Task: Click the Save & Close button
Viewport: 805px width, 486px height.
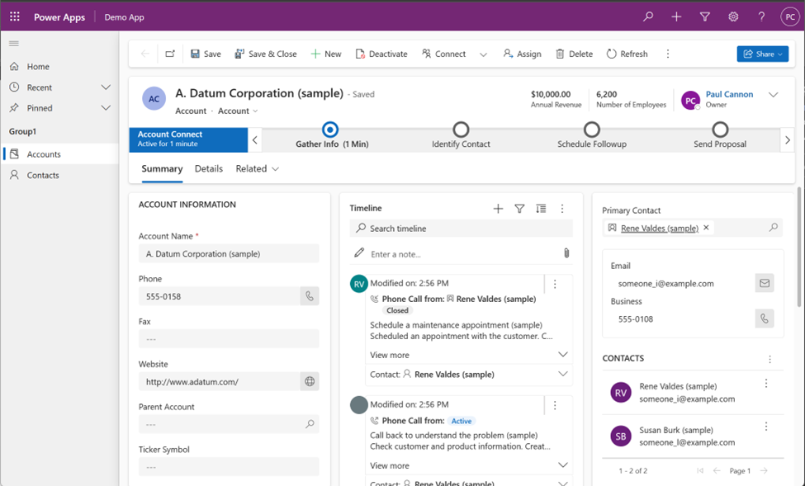Action: [266, 54]
